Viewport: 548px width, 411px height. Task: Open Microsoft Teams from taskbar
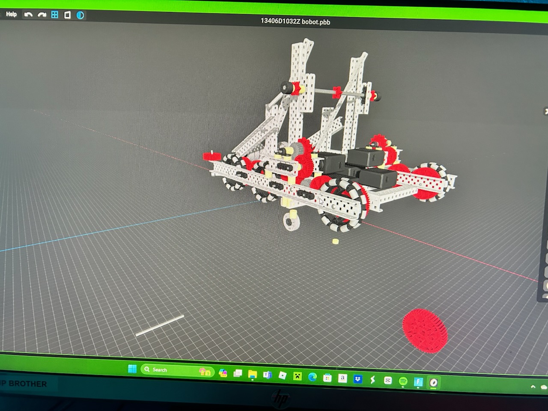pos(268,375)
